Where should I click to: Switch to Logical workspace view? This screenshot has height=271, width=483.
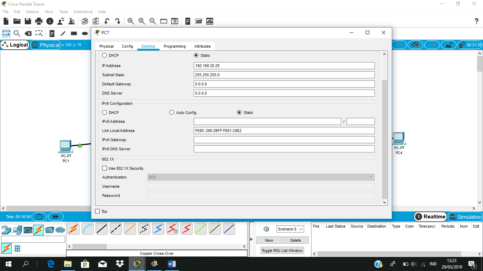[x=15, y=45]
